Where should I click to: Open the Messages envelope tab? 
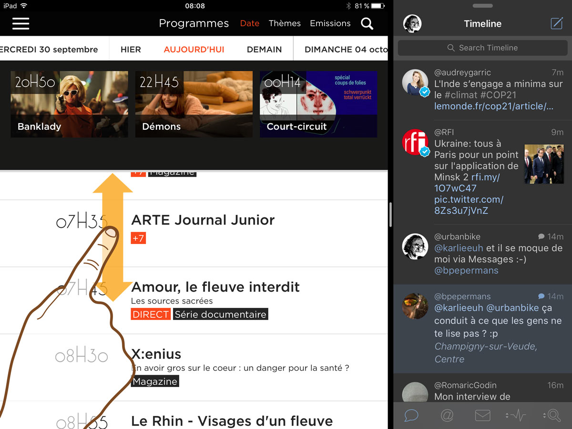[x=482, y=416]
